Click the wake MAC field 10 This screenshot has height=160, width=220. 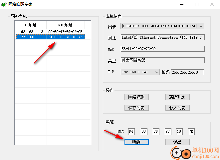[x=179, y=132]
